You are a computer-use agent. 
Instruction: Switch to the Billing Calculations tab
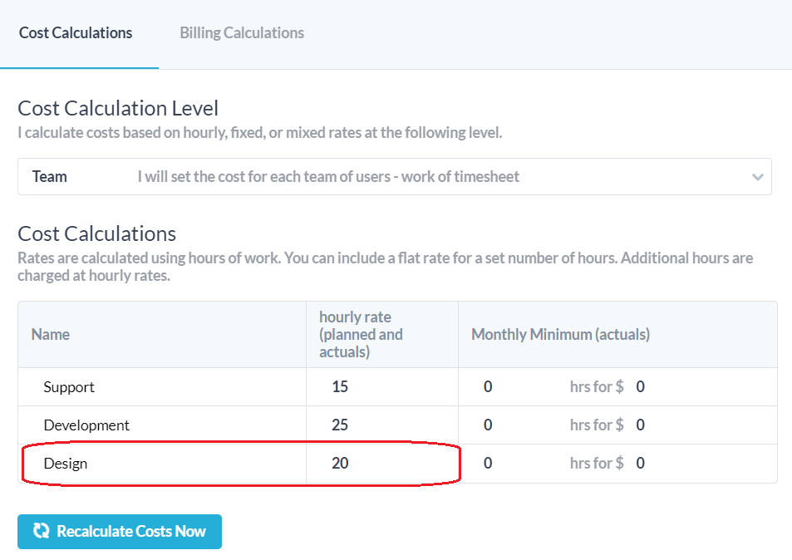coord(242,33)
